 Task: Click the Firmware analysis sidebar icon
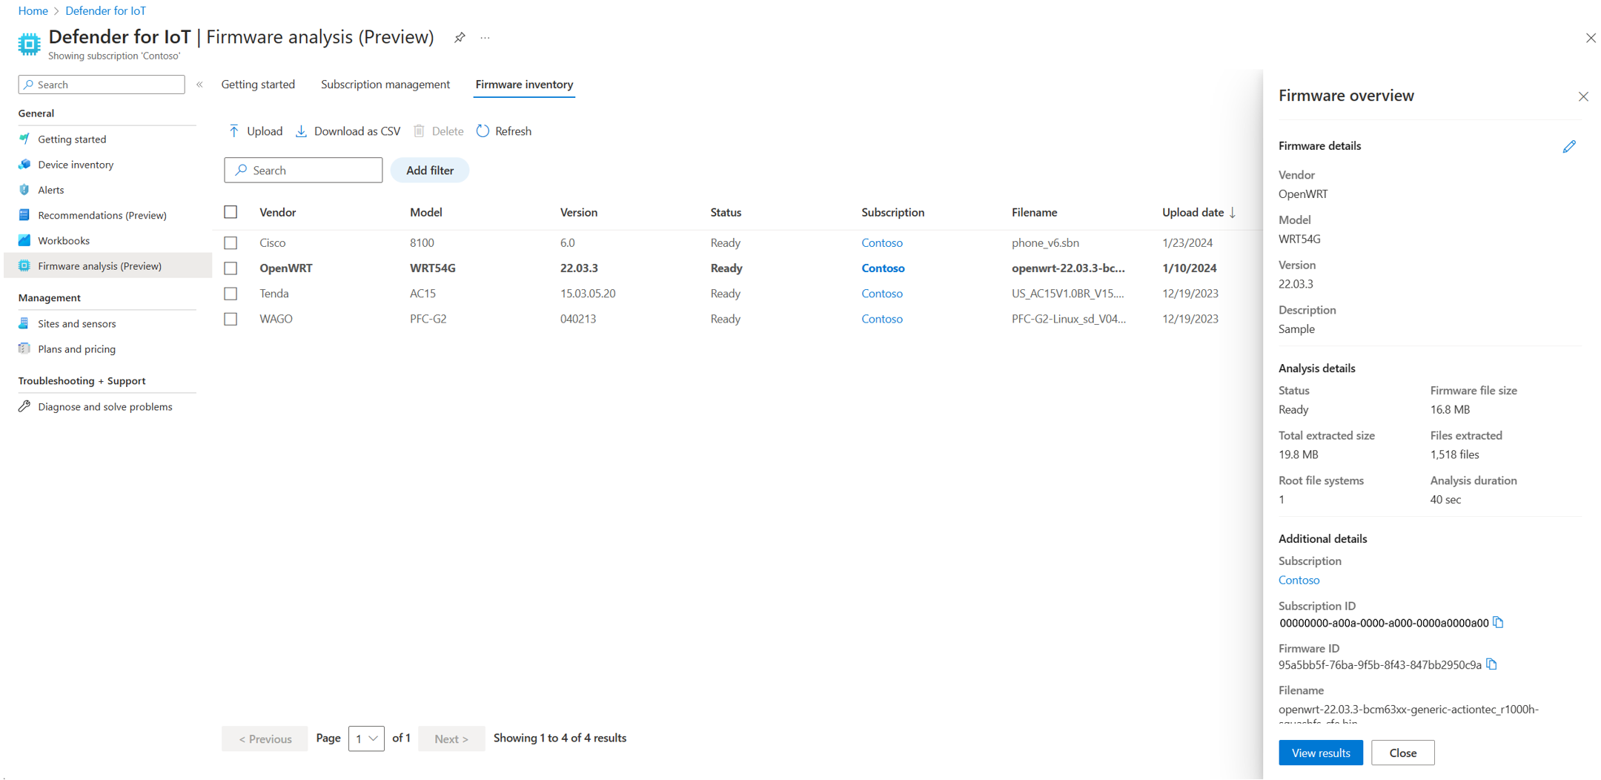click(24, 265)
